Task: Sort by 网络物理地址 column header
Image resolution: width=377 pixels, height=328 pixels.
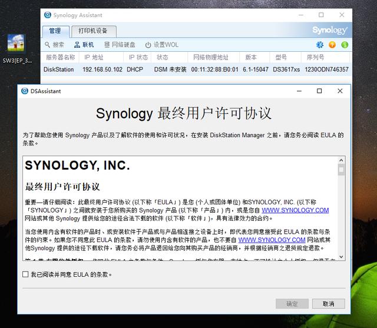Action: tap(213, 58)
